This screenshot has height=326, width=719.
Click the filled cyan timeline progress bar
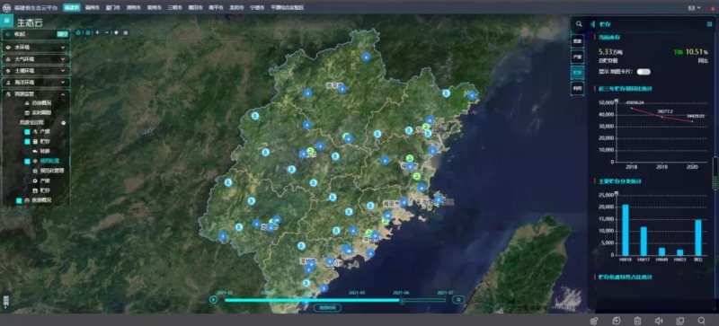[312, 300]
